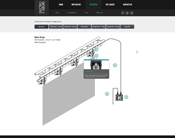
Task: Open the BLOG sub-navigation link
Action: (57, 13)
